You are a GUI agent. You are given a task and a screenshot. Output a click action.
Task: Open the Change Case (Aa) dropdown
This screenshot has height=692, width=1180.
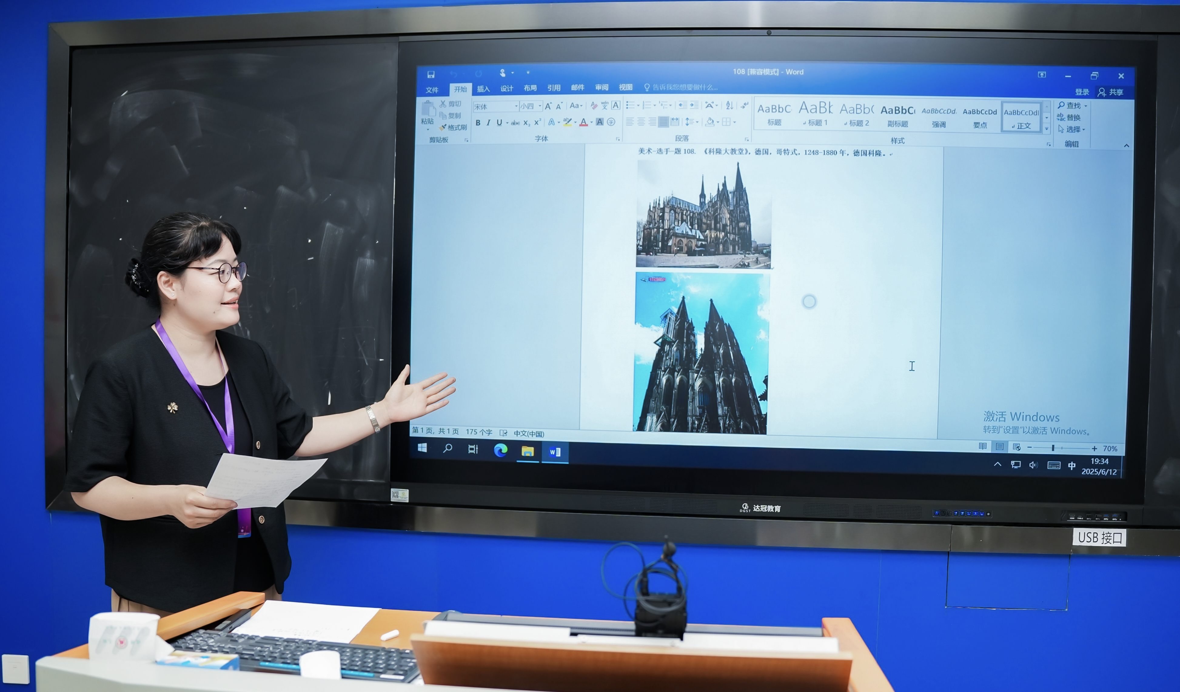click(x=576, y=106)
